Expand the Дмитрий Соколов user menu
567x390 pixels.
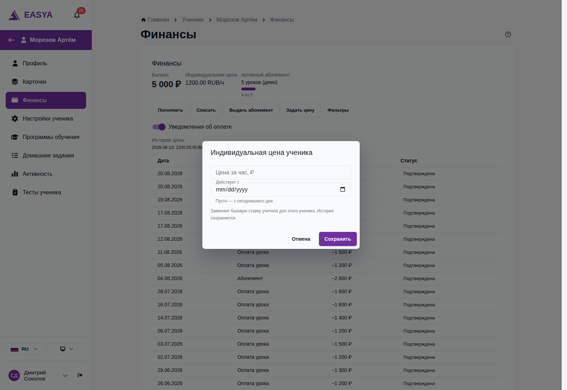[65, 375]
